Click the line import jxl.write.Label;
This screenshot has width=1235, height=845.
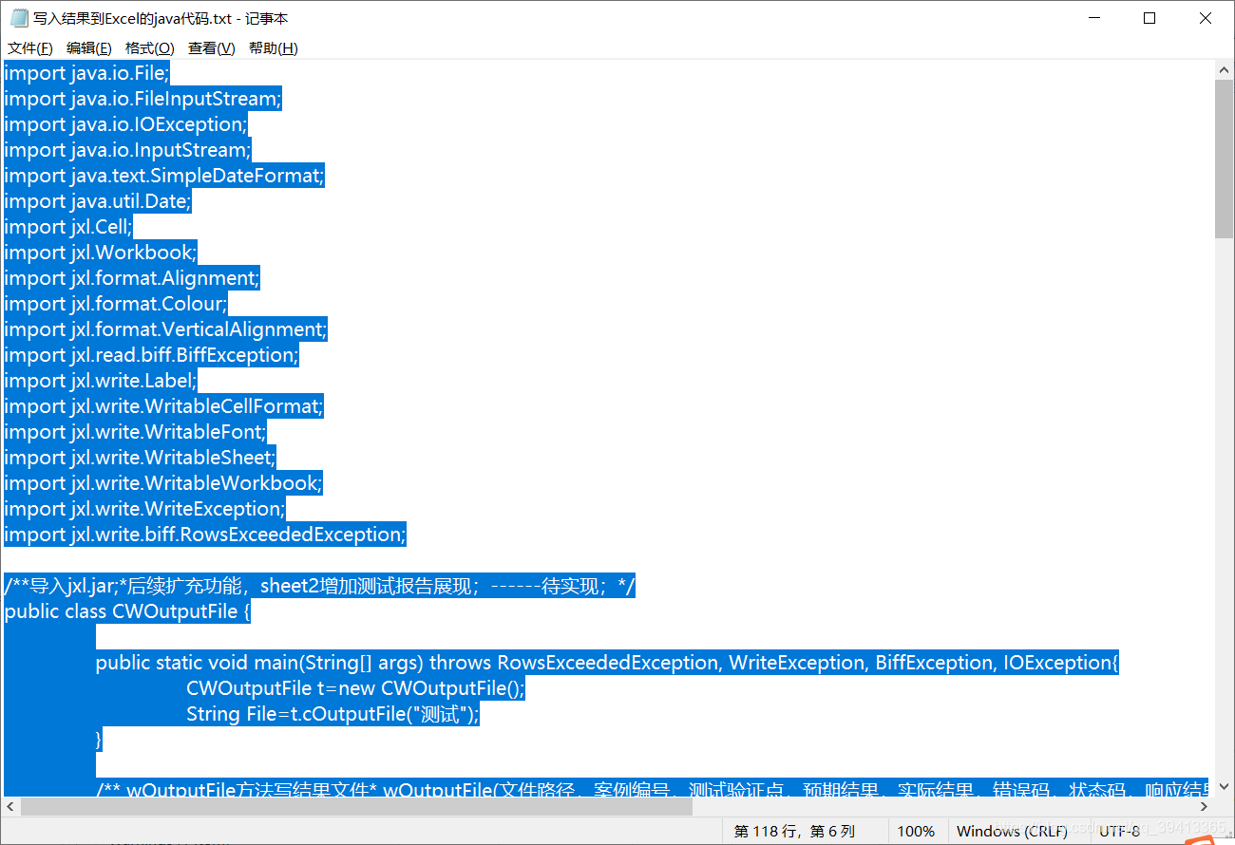(101, 381)
